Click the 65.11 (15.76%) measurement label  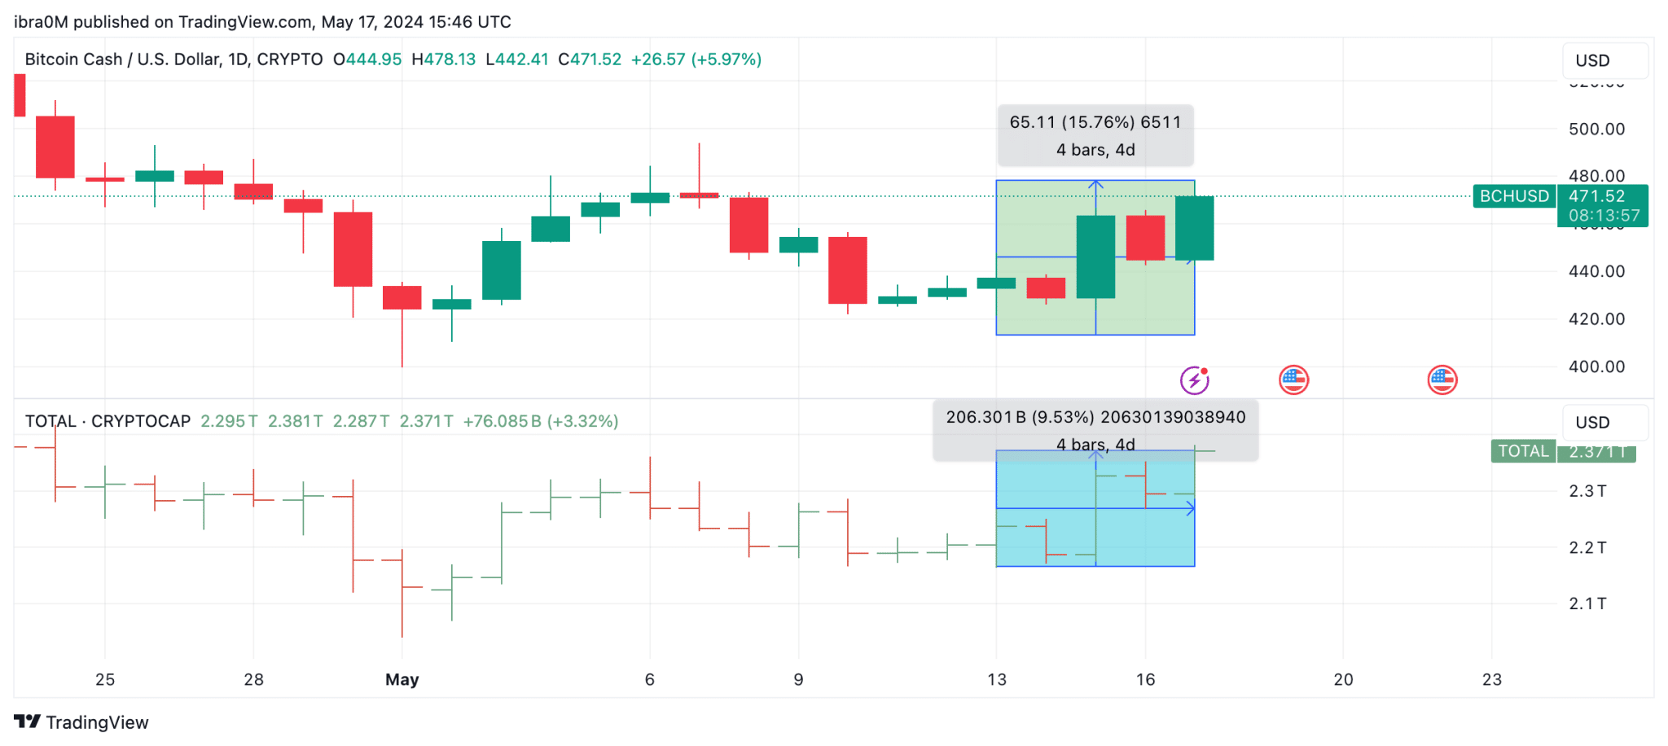click(1095, 135)
